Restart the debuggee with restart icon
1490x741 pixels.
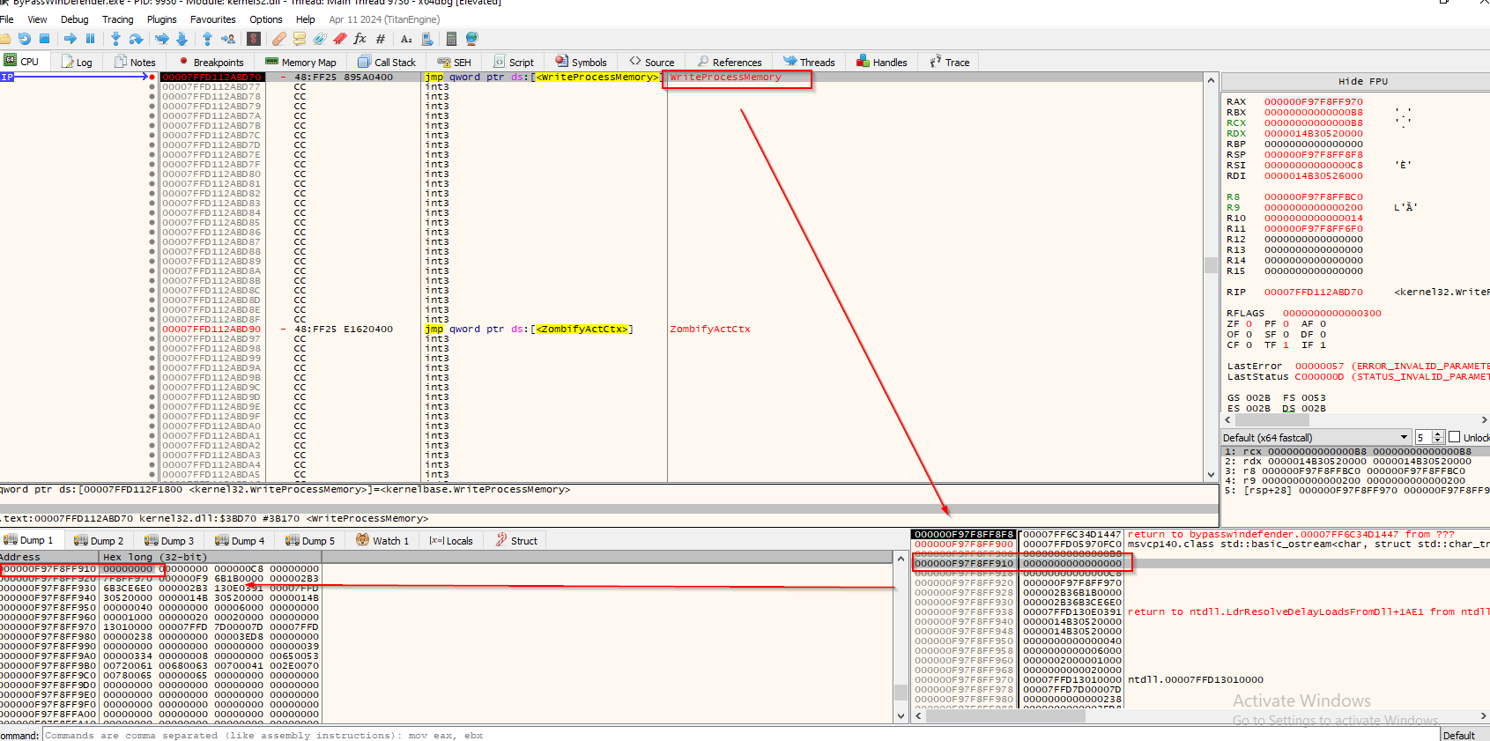pyautogui.click(x=25, y=39)
